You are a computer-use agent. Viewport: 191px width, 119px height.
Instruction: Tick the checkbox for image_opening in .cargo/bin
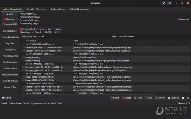[x=23, y=57]
